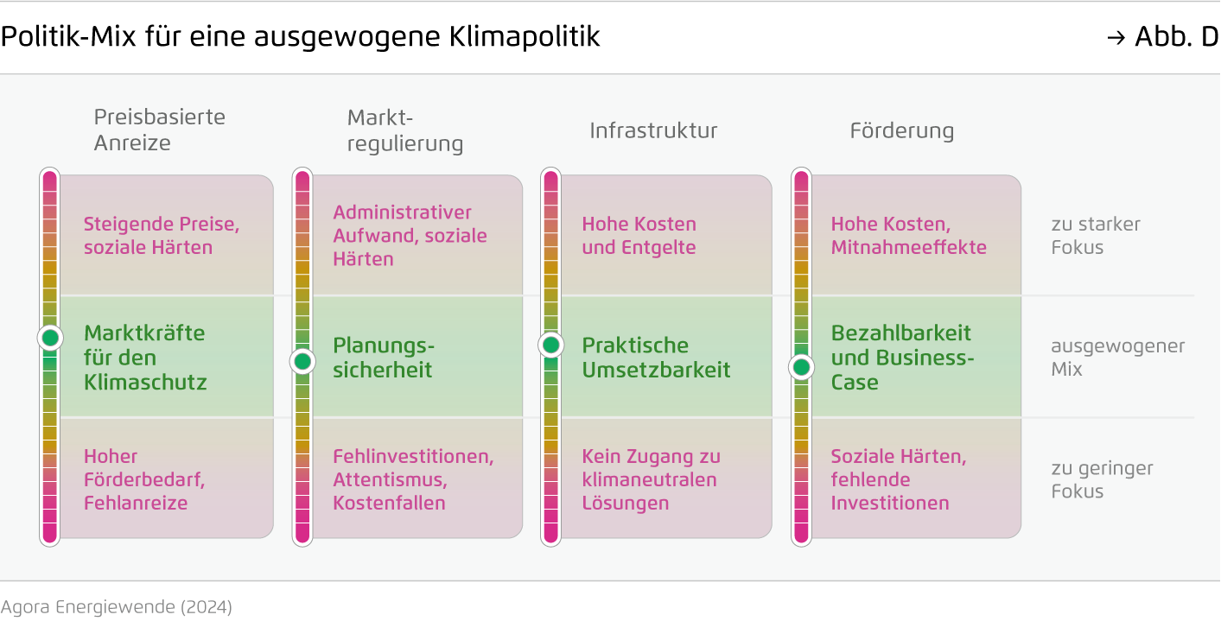Screen dimensions: 1221x640
Task: Click the Praktische Umsetzbarkeit label
Action: [656, 358]
